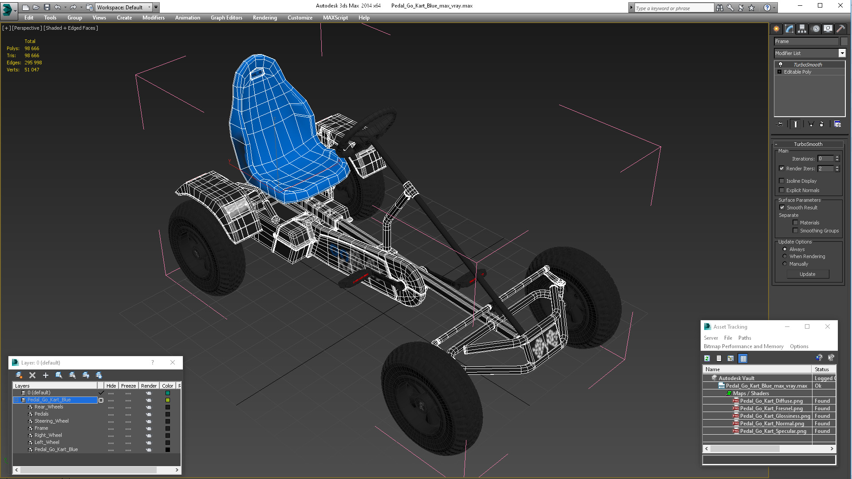Click list view icon in Asset Tracking

[719, 358]
